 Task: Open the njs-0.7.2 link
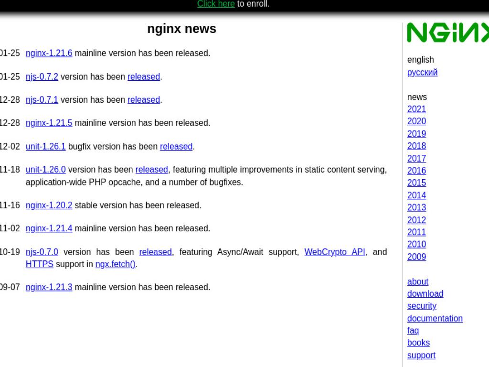(x=42, y=76)
